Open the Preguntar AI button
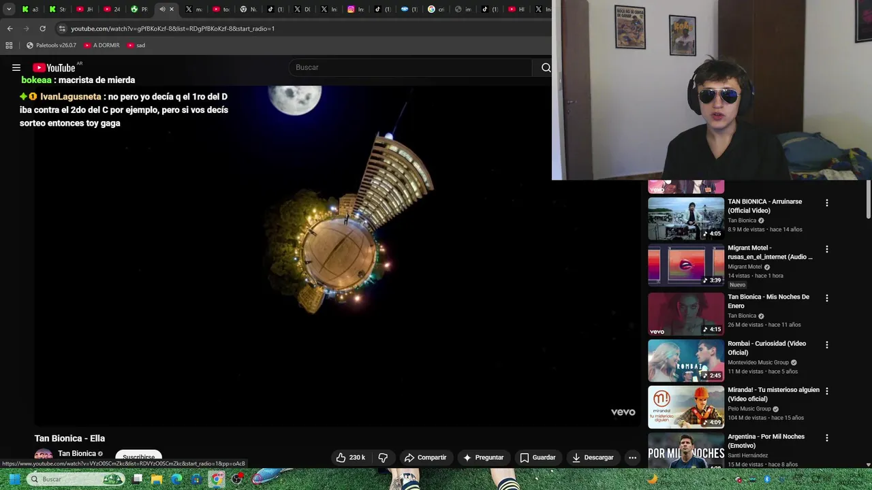 [x=483, y=457]
